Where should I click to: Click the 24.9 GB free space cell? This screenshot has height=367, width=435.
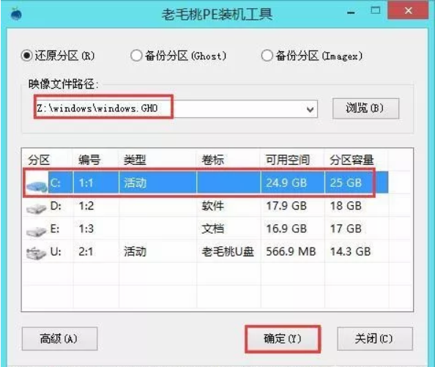tap(286, 183)
